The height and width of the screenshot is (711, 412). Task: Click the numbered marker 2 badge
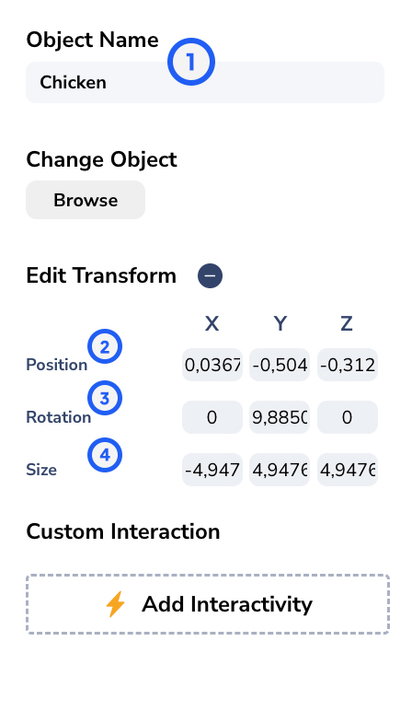pos(105,347)
